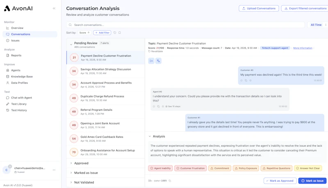Click the Test History clock icon
This screenshot has height=188, width=328.
point(7,110)
